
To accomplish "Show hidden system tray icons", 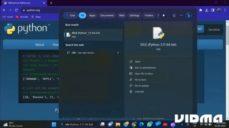I will click(182, 124).
